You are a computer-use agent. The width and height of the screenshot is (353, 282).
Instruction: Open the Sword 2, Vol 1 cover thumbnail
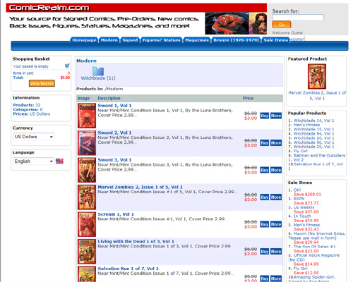(x=87, y=142)
